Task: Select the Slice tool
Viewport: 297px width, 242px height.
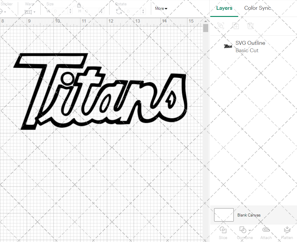Action: tap(223, 233)
